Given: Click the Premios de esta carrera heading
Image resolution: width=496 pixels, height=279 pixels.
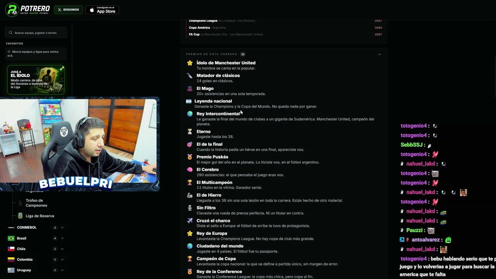Looking at the screenshot, I should tap(212, 54).
